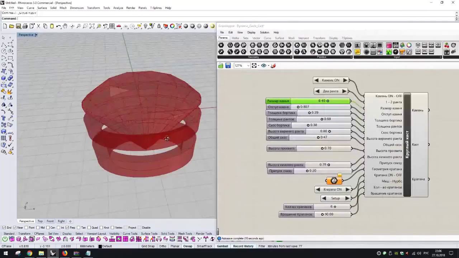459x258 pixels.
Task: Click the color wheel icon in Rhino toolbar
Action: pyautogui.click(x=172, y=26)
